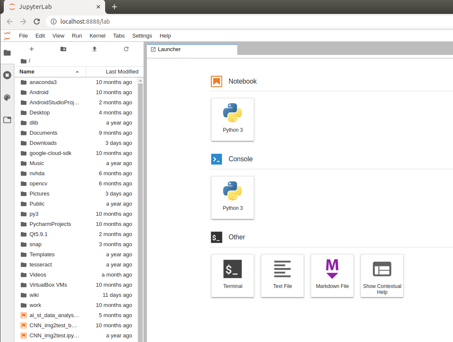Create a new folder using toolbar icon

point(63,49)
